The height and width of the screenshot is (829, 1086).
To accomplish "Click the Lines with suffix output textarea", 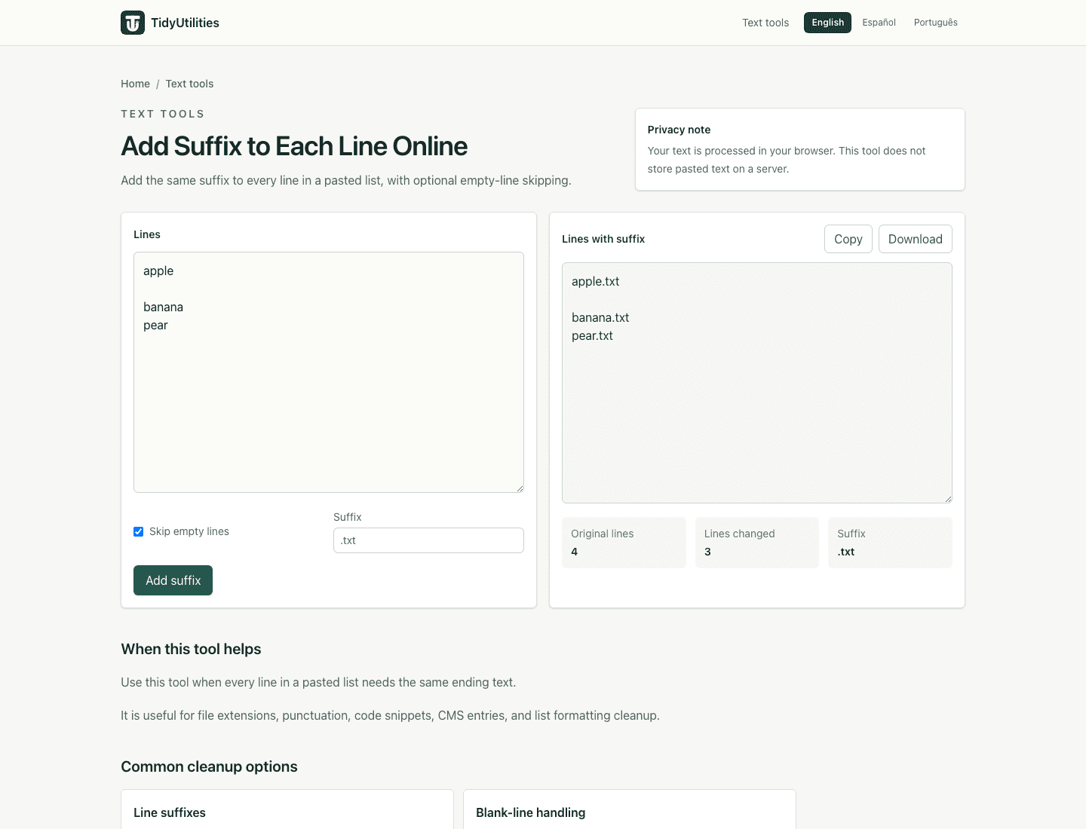I will click(757, 383).
